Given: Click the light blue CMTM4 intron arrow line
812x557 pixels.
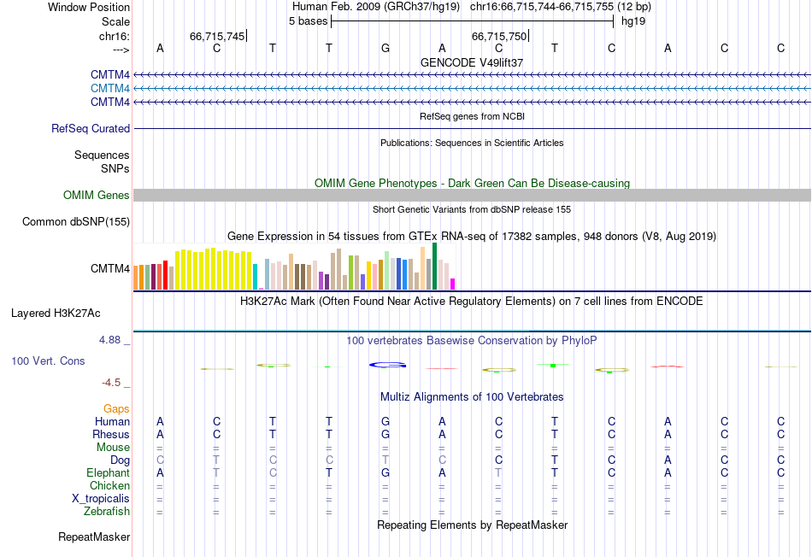Looking at the screenshot, I should [x=473, y=89].
